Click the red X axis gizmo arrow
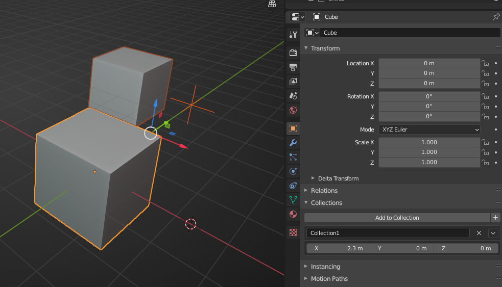 183,146
